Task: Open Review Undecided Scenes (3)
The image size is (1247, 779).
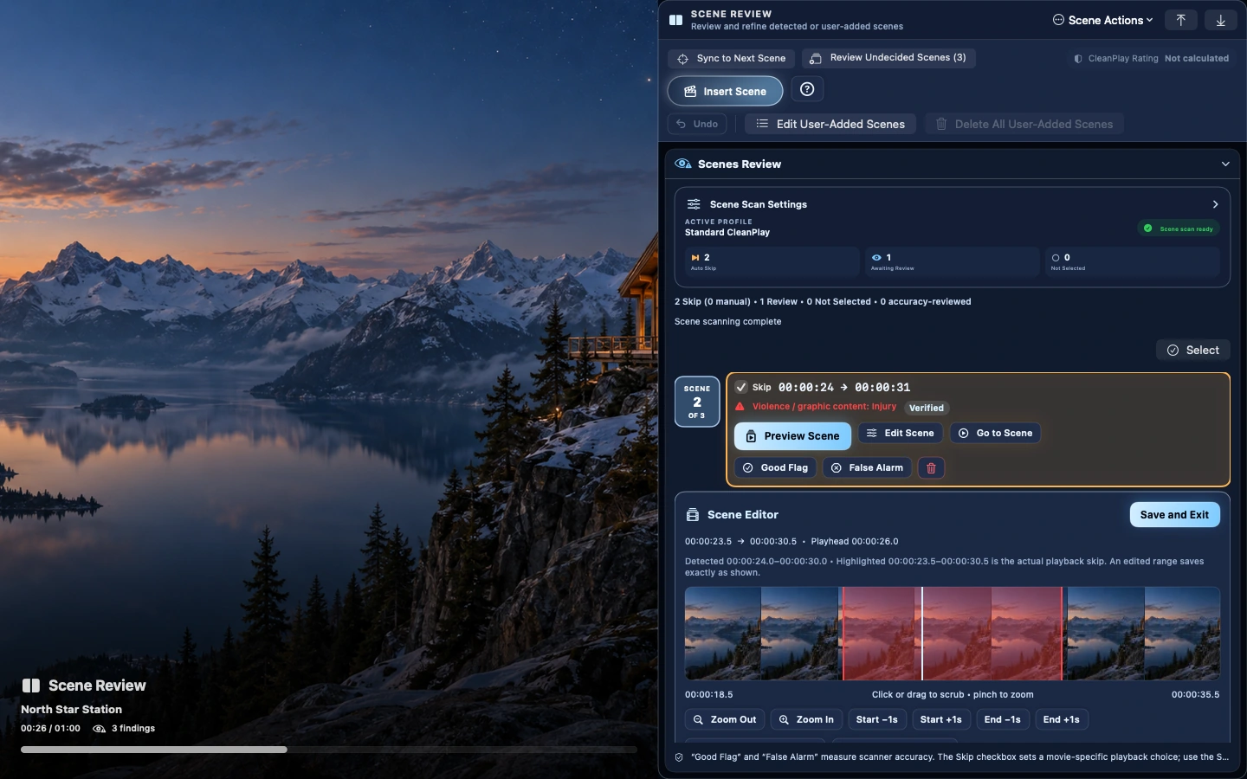Action: (x=888, y=58)
